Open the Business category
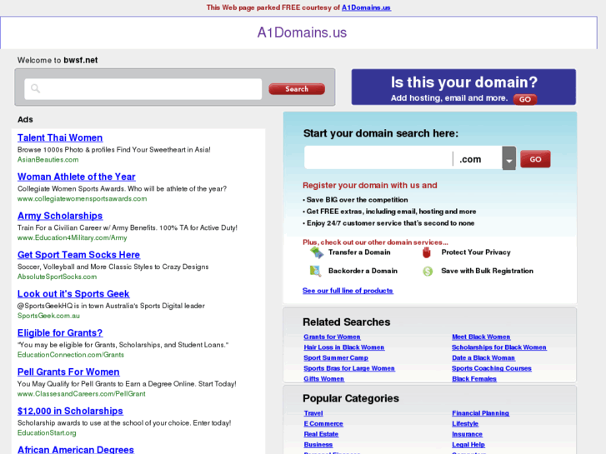The image size is (606, 454). click(x=318, y=444)
